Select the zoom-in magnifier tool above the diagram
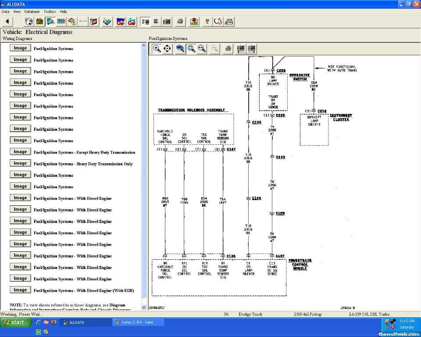421x337 pixels. coord(157,49)
